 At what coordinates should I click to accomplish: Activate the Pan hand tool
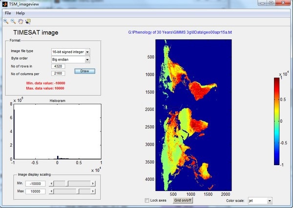[20, 21]
